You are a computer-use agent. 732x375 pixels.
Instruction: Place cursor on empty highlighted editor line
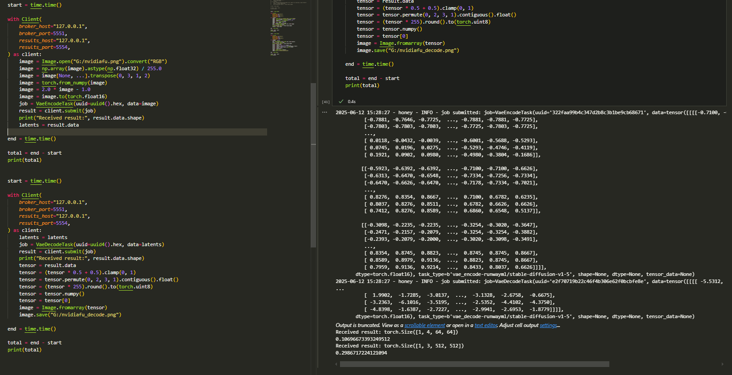click(137, 132)
